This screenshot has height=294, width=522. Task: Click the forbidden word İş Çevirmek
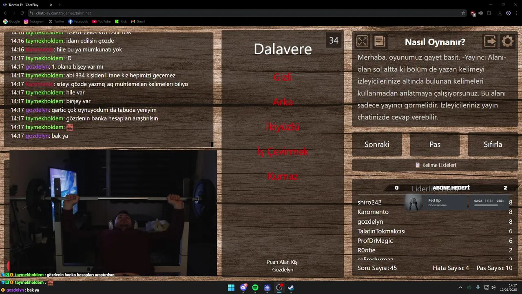(x=283, y=151)
